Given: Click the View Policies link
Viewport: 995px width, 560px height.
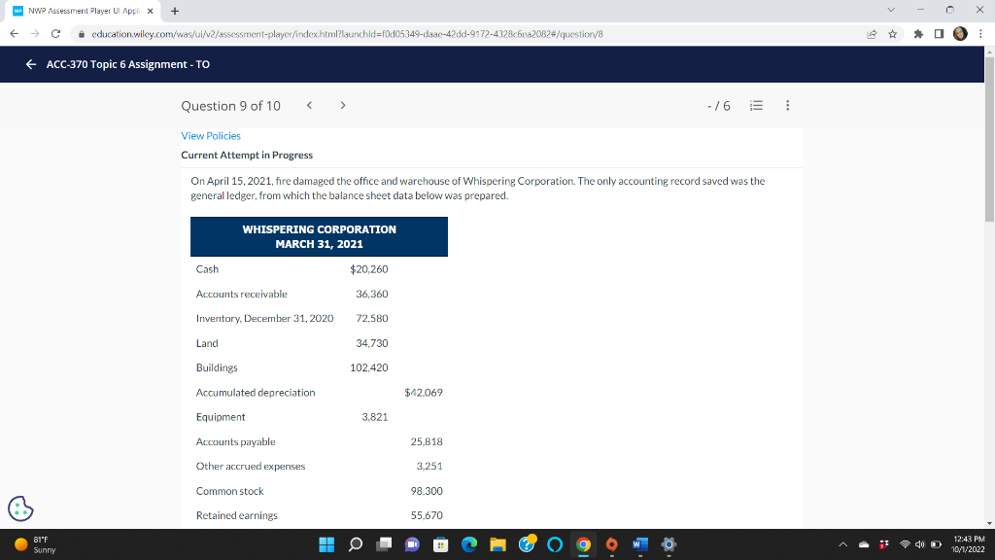Looking at the screenshot, I should tap(211, 136).
